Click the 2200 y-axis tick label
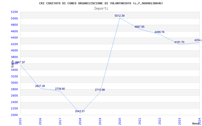Screen dimensions: 202x126 [x=14, y=109]
